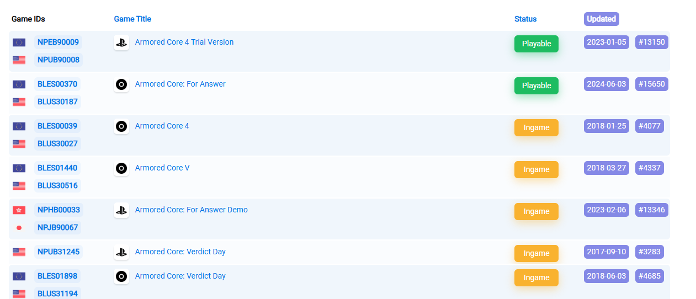This screenshot has height=299, width=696.
Task: Open Armored Core: Verdict Day link in BLES01898 row
Action: point(180,276)
